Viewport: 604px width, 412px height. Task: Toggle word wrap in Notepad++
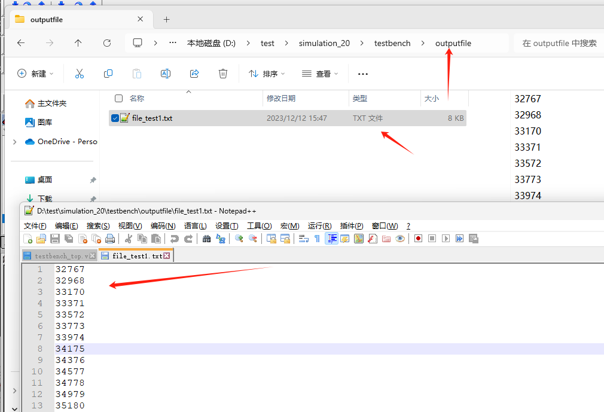pos(303,239)
